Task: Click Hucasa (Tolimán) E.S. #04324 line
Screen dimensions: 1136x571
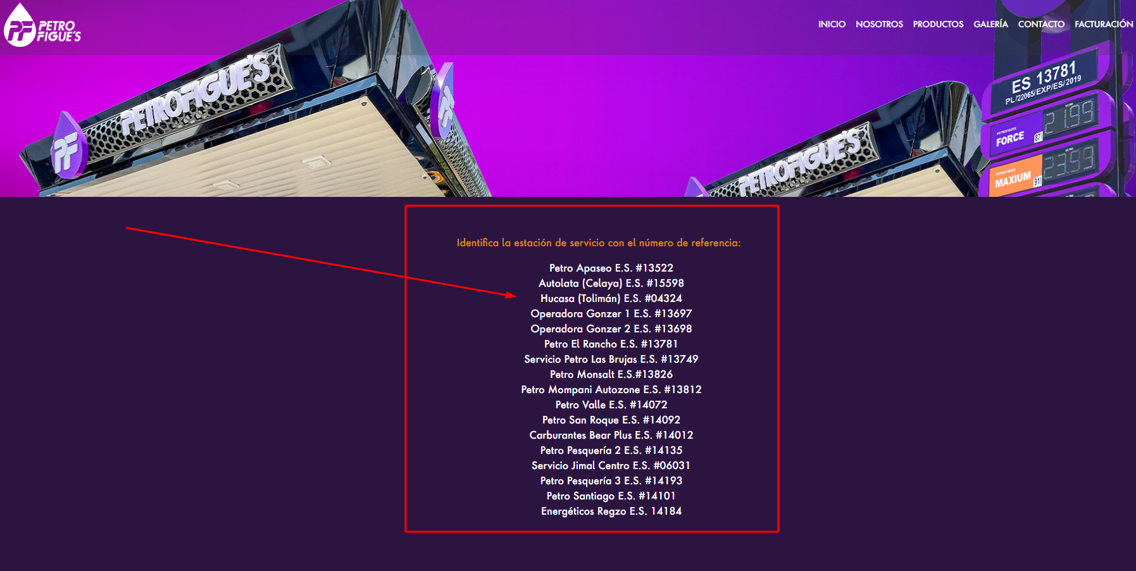Action: tap(611, 298)
